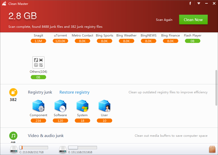Select the Bing Sports 8.0K badge
The image size is (218, 155).
105,41
